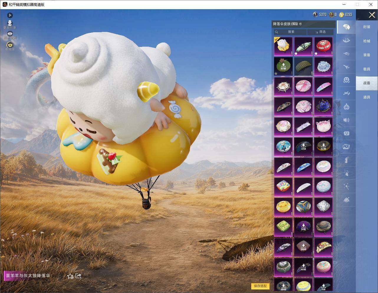Open the roast chicken category icon
The height and width of the screenshot is (293, 378).
346,200
